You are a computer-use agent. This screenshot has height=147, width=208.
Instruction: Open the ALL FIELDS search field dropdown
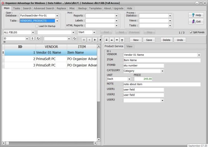(33, 33)
